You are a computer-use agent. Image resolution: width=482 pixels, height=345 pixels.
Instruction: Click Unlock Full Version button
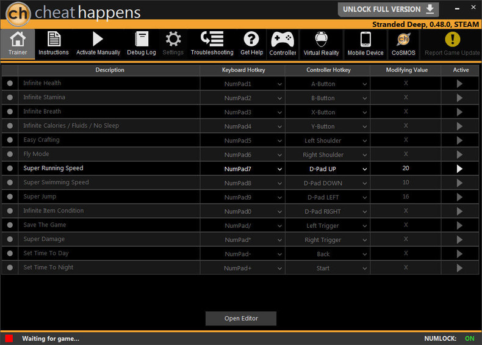pos(388,9)
